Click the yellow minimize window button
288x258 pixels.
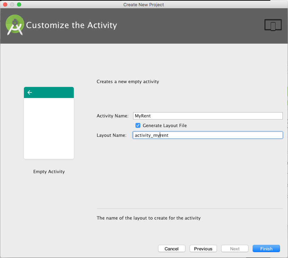click(x=12, y=5)
